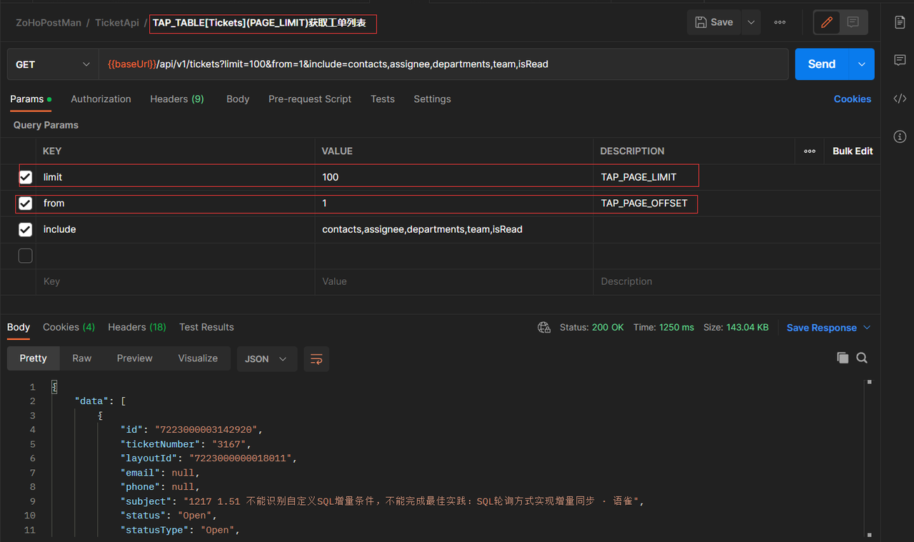Click the TicketApi breadcrumb

pyautogui.click(x=117, y=23)
